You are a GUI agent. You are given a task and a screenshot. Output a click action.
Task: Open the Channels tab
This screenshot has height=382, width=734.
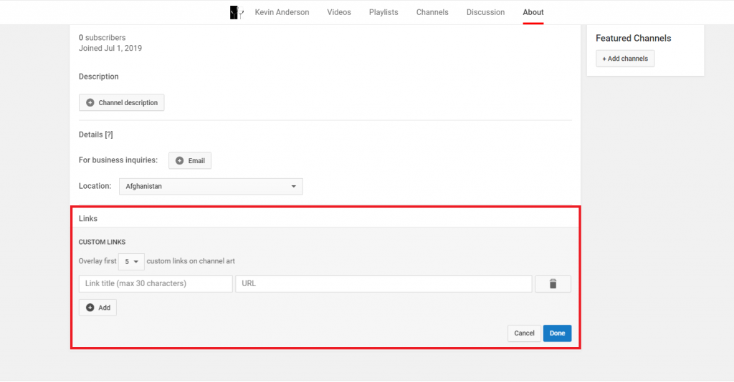pyautogui.click(x=432, y=13)
